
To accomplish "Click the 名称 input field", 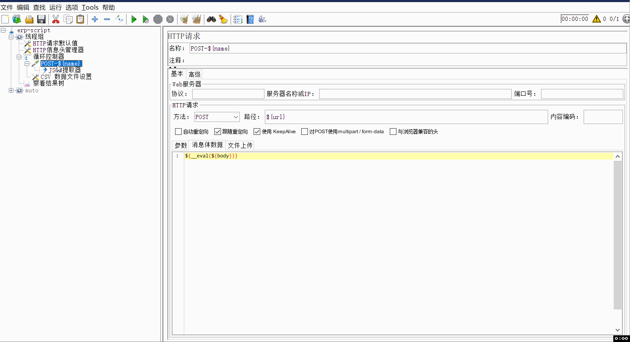I will (x=408, y=48).
